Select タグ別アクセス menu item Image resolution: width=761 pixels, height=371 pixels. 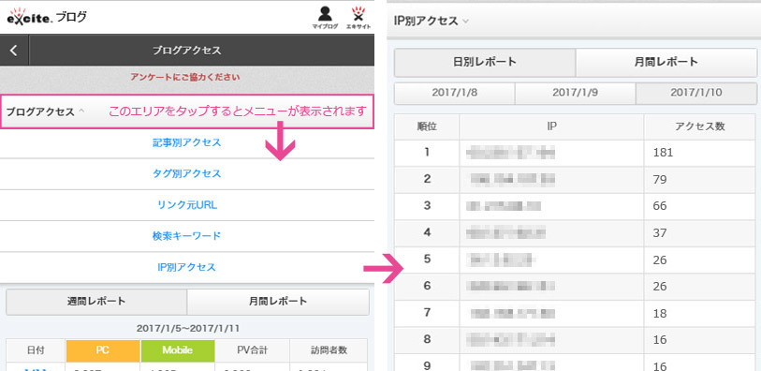[x=187, y=174]
